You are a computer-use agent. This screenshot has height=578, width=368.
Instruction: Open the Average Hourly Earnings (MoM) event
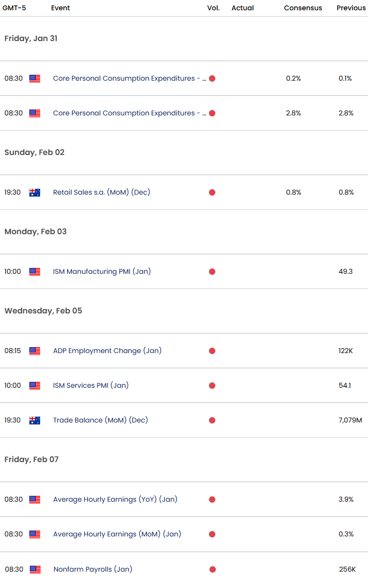(x=116, y=534)
